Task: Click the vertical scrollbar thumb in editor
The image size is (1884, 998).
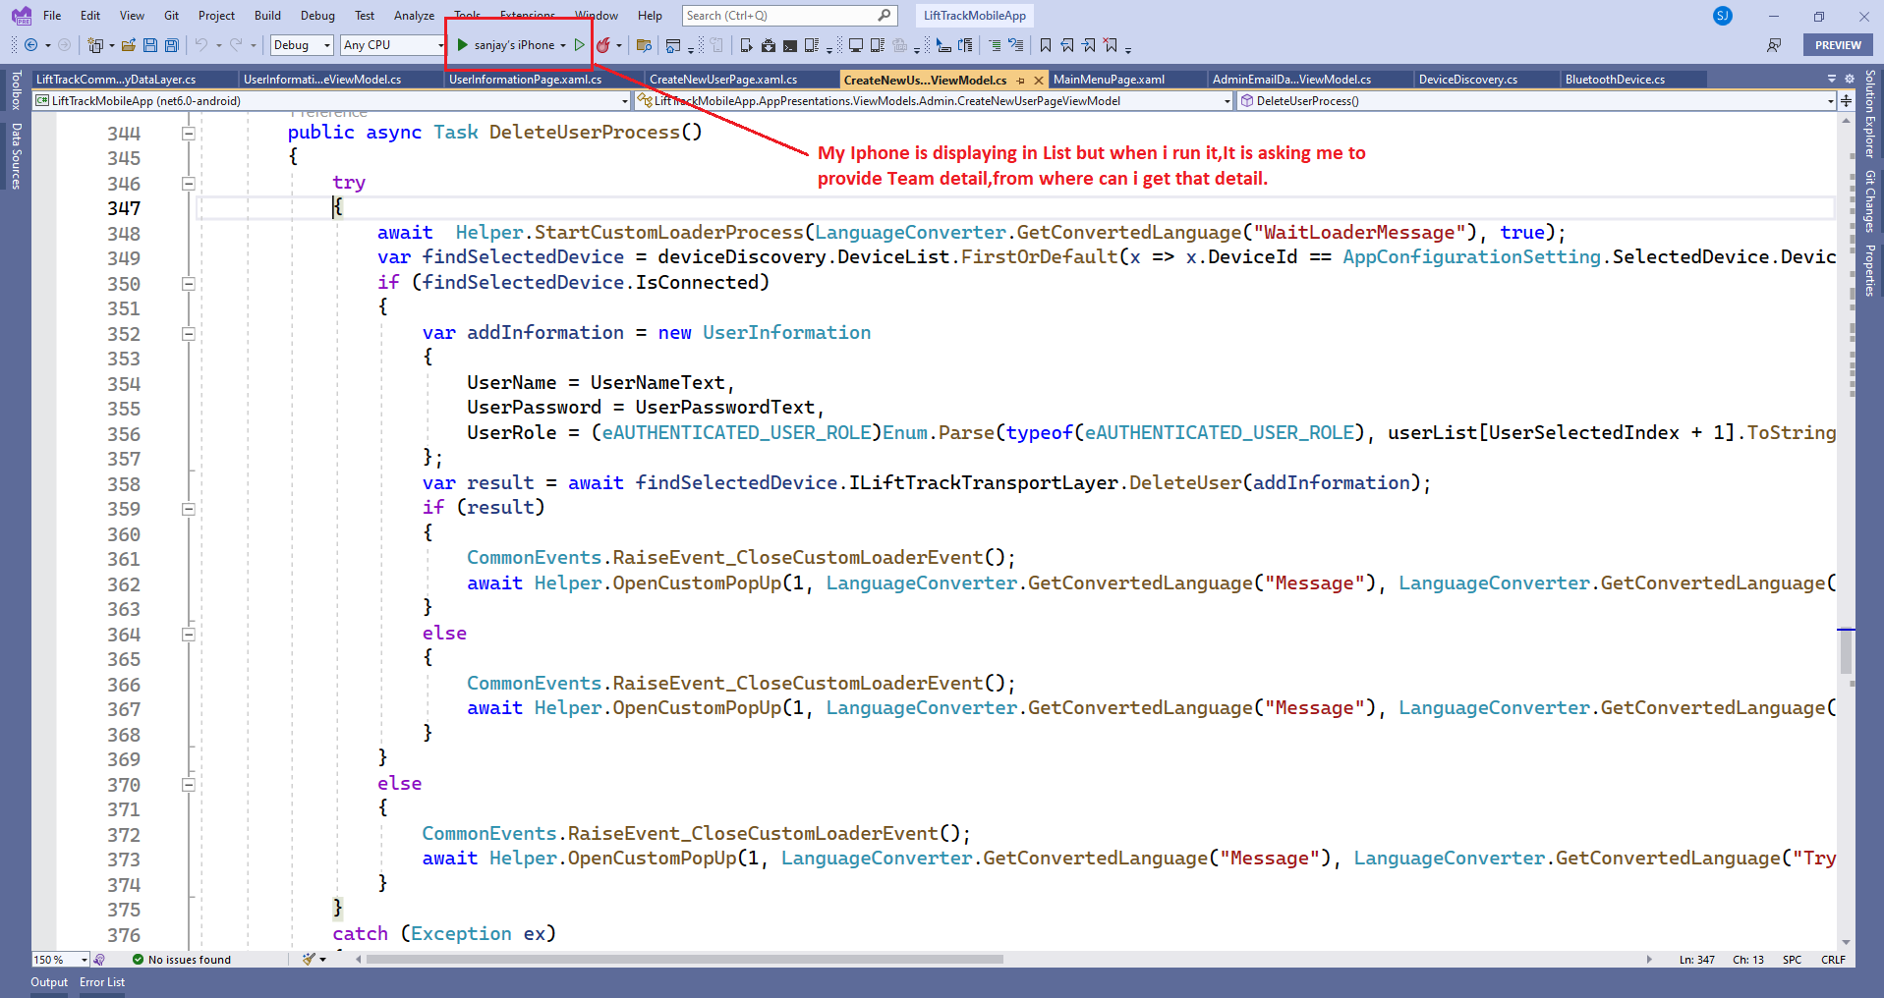Action: click(x=1846, y=653)
